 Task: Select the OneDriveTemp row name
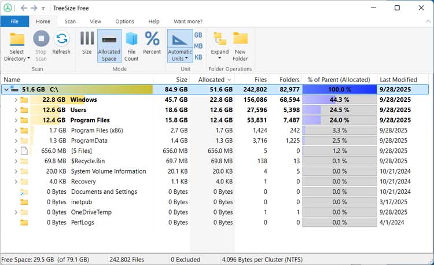tap(91, 212)
